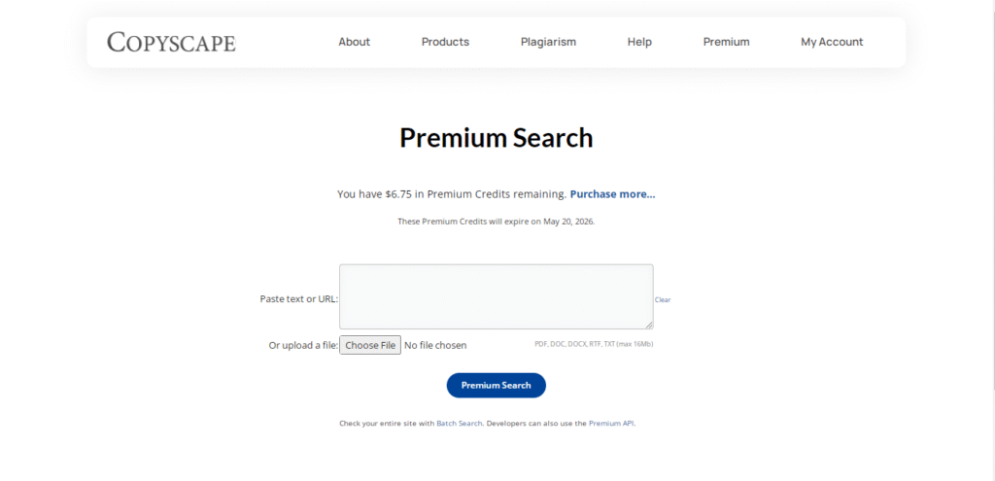Open the Help page

click(639, 42)
